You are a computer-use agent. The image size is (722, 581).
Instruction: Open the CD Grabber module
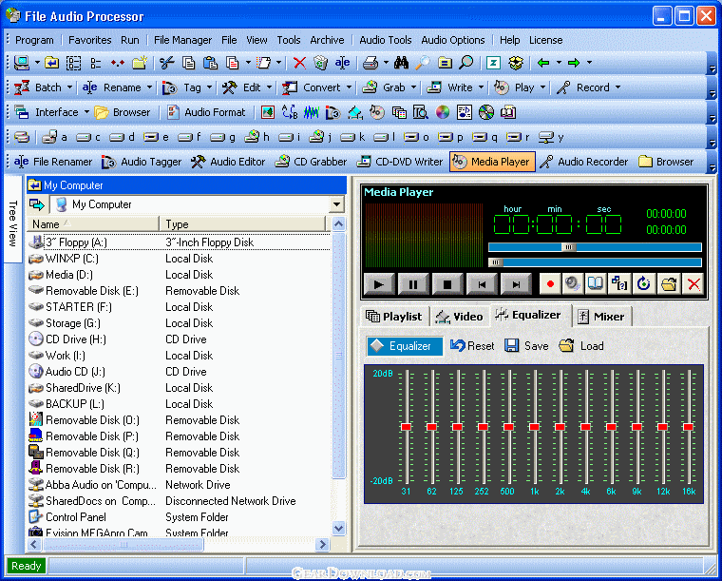311,162
